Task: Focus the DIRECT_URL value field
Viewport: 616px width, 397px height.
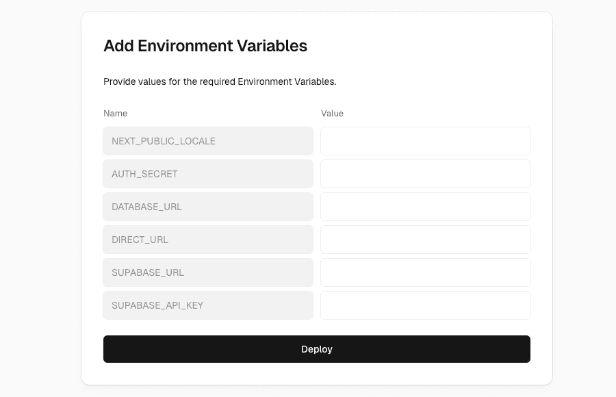Action: click(x=425, y=240)
